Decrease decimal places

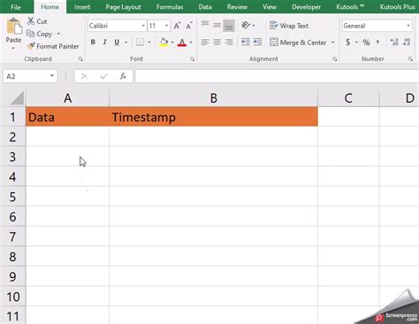click(x=407, y=42)
